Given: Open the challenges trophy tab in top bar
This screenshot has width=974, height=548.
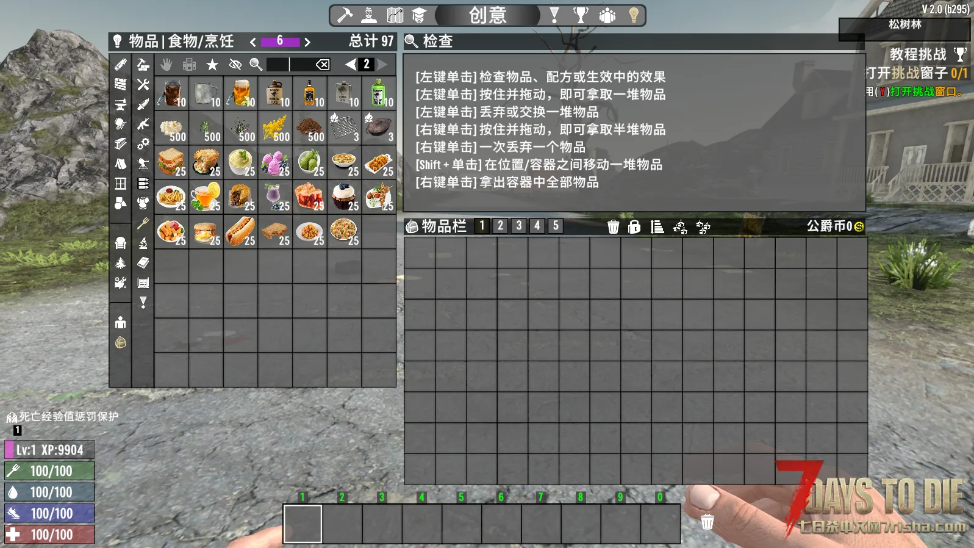Looking at the screenshot, I should click(x=581, y=15).
